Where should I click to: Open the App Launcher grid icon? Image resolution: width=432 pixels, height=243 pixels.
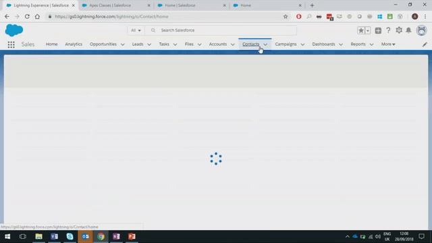11,45
